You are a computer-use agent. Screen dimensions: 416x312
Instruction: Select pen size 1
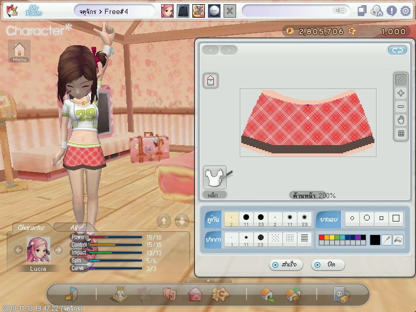pos(231,239)
